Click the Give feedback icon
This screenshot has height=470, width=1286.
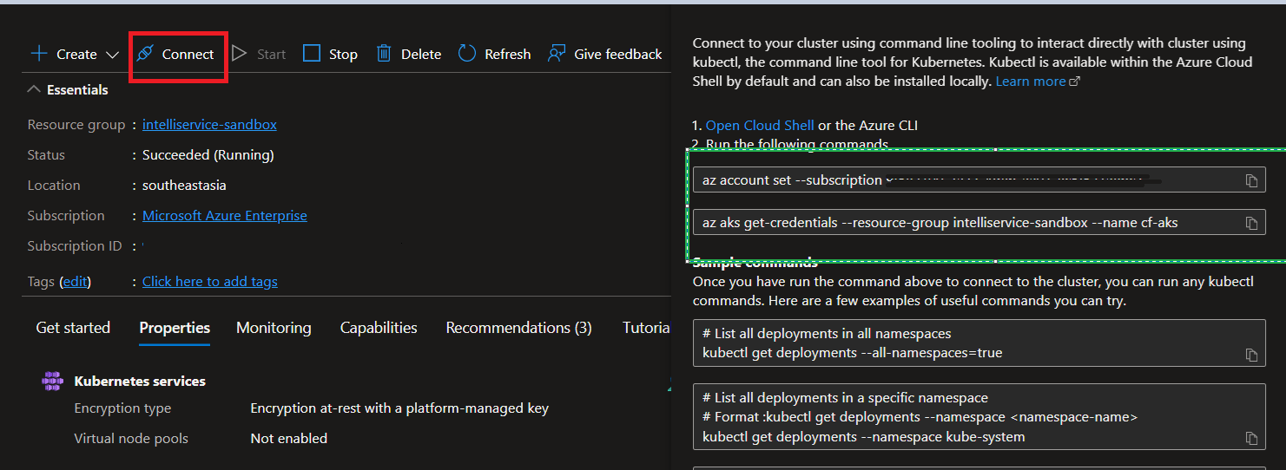click(x=557, y=54)
